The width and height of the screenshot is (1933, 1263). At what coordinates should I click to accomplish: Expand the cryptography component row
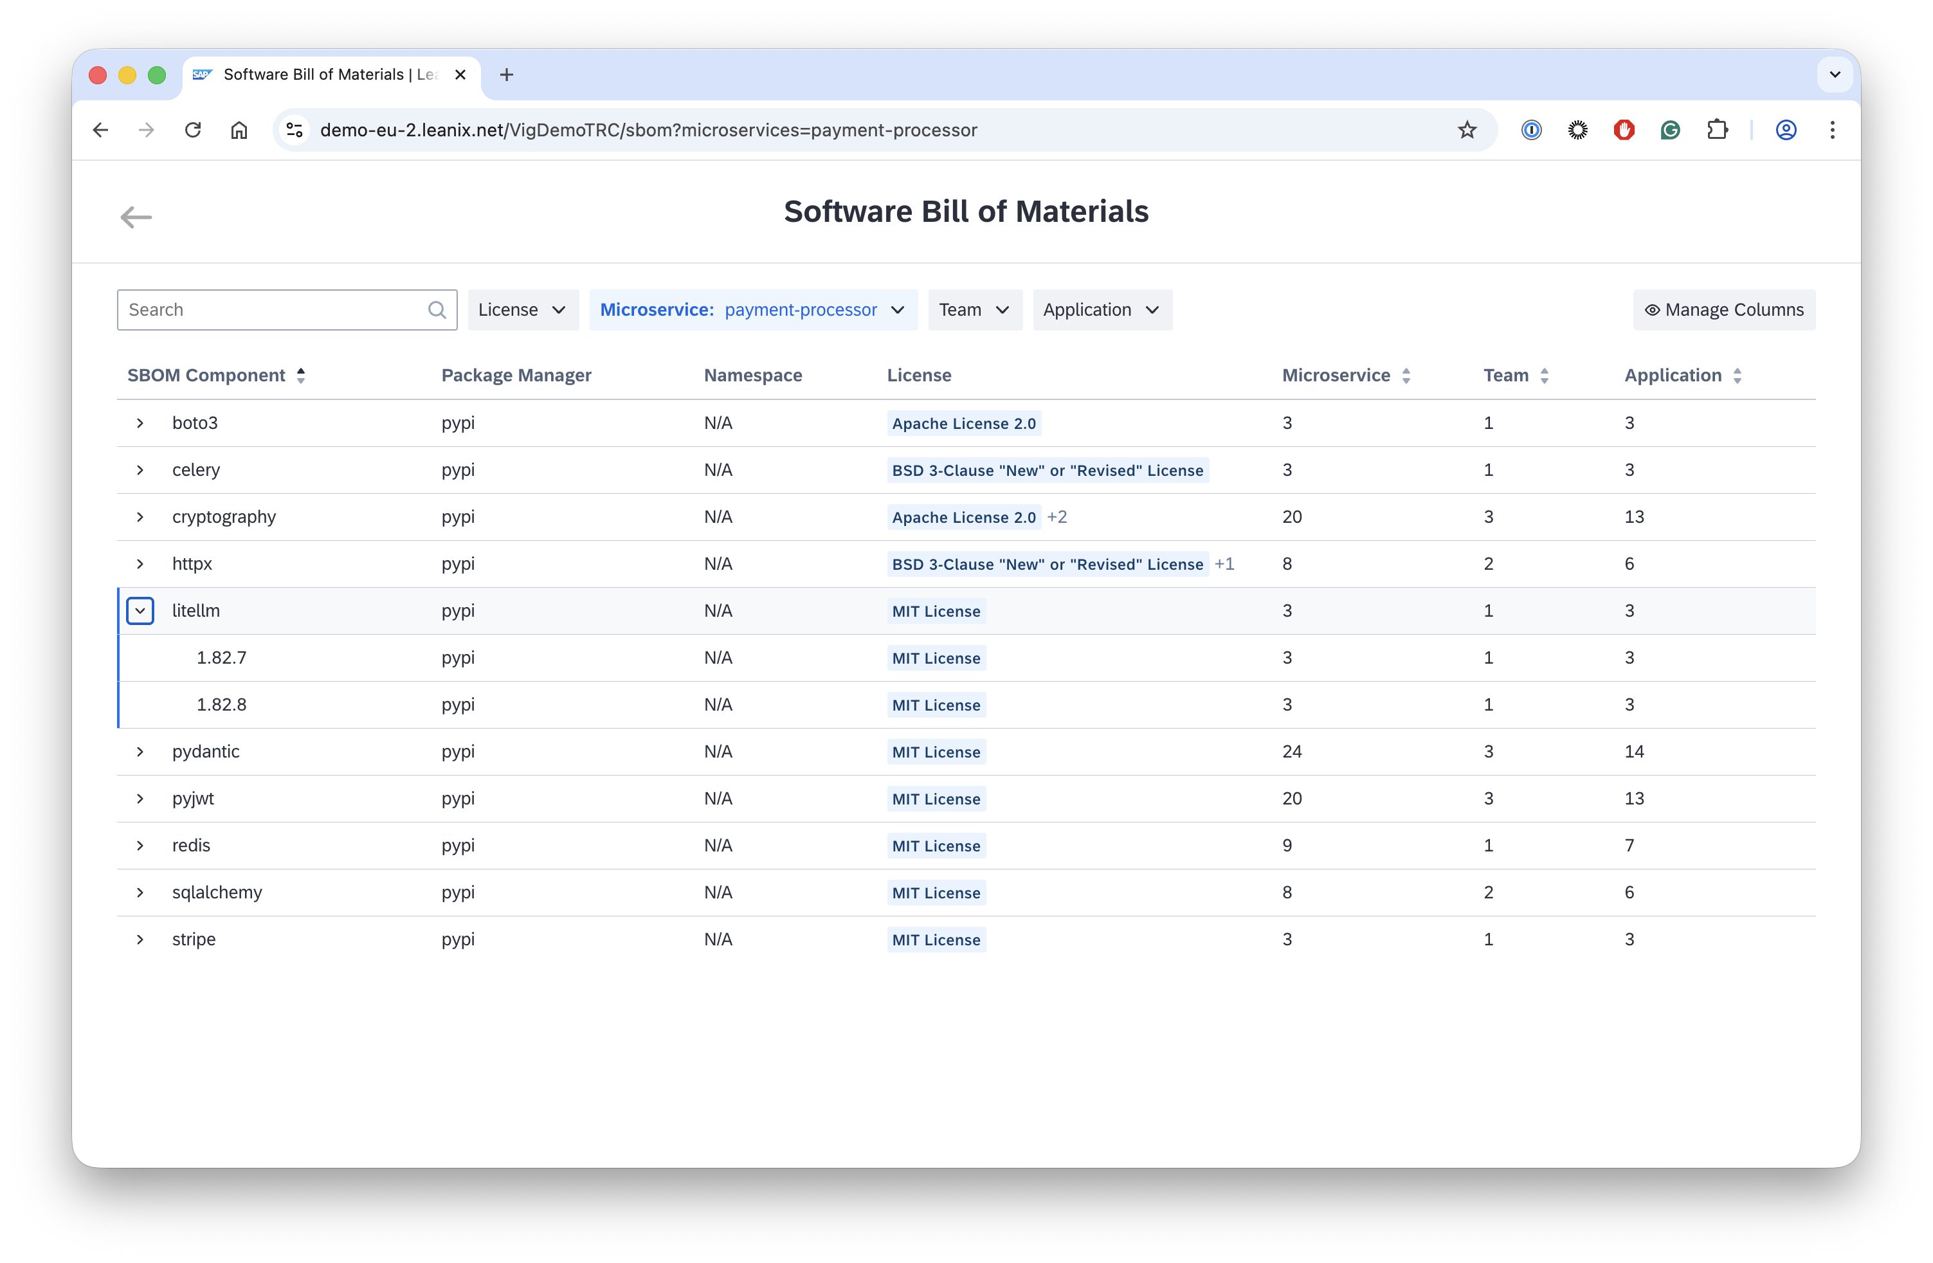(140, 518)
